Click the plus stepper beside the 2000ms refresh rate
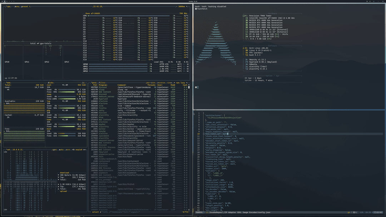Image resolution: width=386 pixels, height=217 pixels. tap(187, 6)
